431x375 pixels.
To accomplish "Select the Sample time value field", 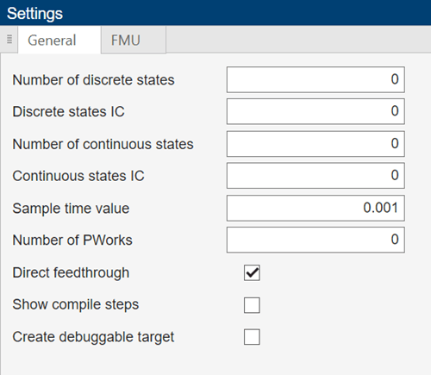I will coord(315,208).
